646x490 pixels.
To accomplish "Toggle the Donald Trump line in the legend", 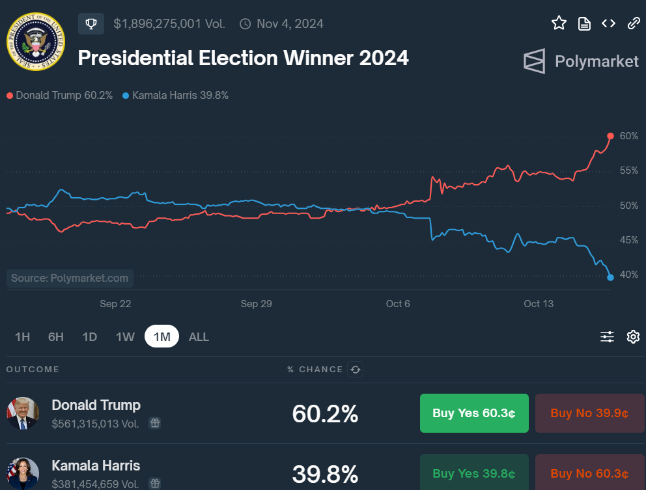I will tap(59, 94).
